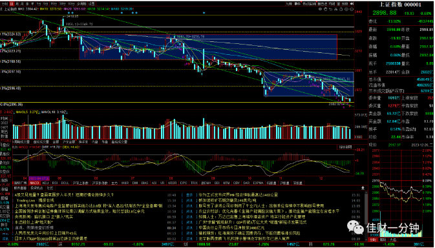Open the 指标说明 indicator dropdown in MACD panel

[345, 147]
